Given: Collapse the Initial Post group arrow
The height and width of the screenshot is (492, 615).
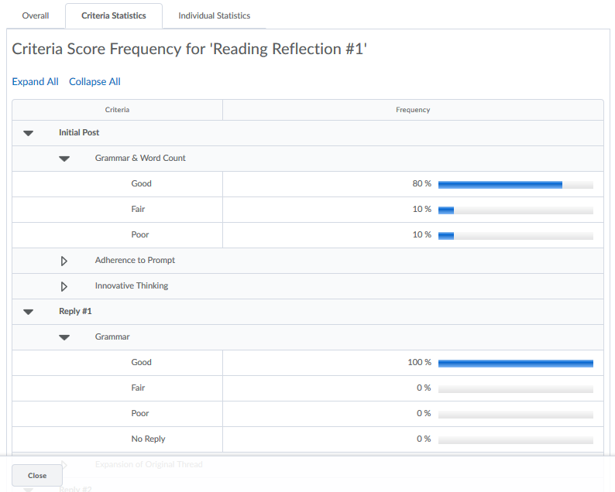Looking at the screenshot, I should tap(28, 133).
